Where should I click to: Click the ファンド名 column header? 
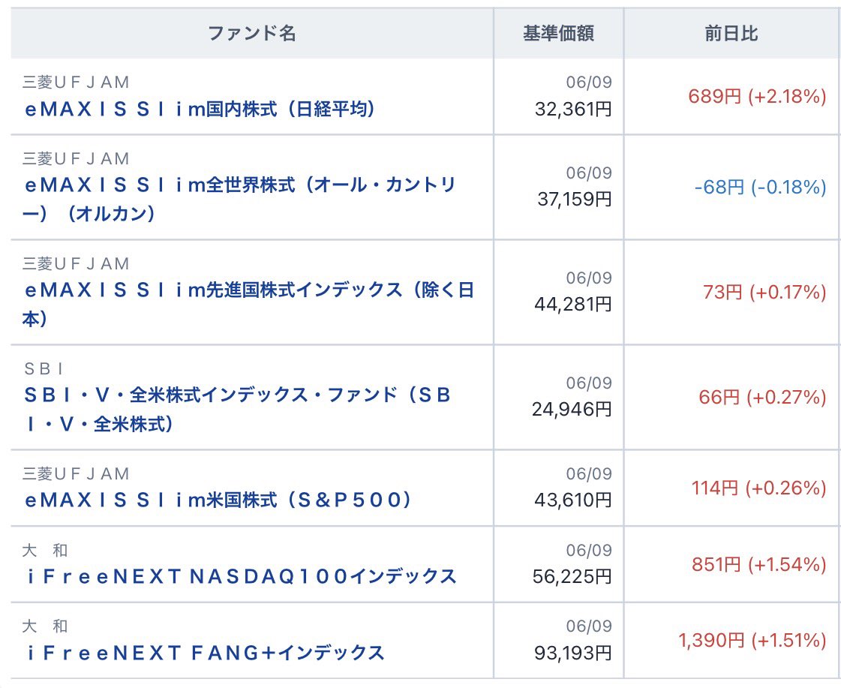251,33
